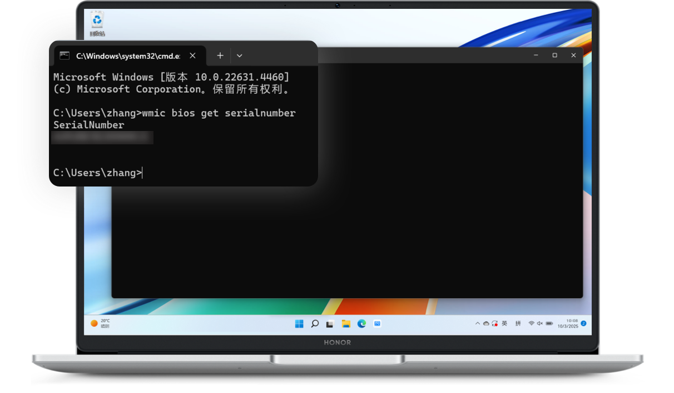The height and width of the screenshot is (393, 674).
Task: Toggle the 拼 Pinyin IME mode indicator
Action: 518,323
